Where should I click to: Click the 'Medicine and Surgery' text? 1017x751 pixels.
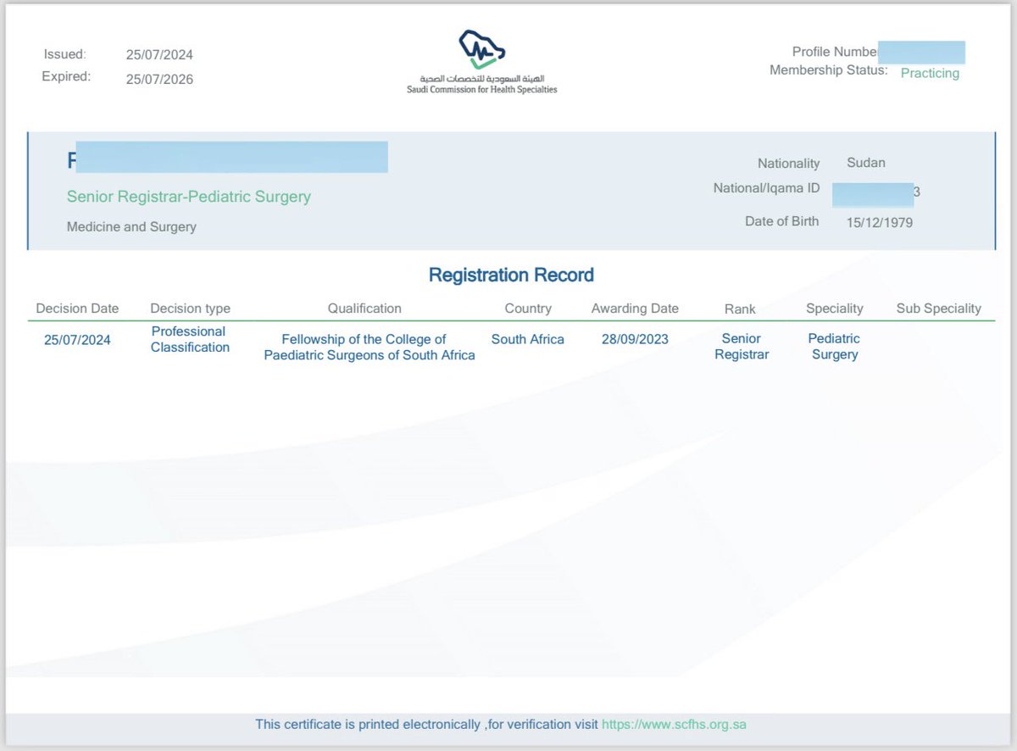click(x=131, y=227)
